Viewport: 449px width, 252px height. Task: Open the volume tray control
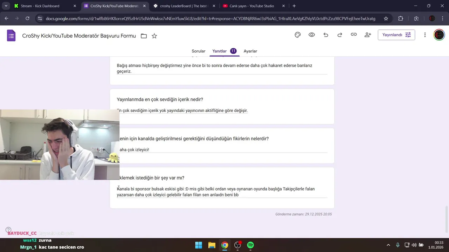[414, 245]
